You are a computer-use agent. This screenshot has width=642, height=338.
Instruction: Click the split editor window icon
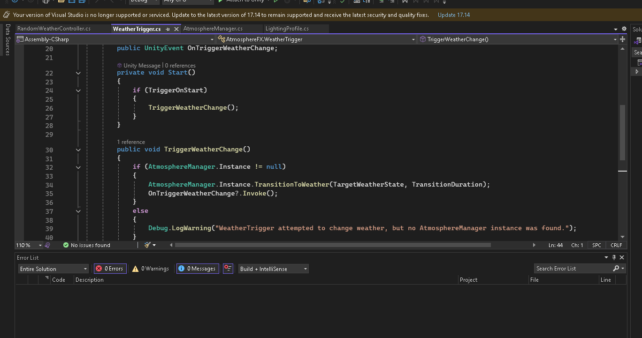(x=623, y=39)
